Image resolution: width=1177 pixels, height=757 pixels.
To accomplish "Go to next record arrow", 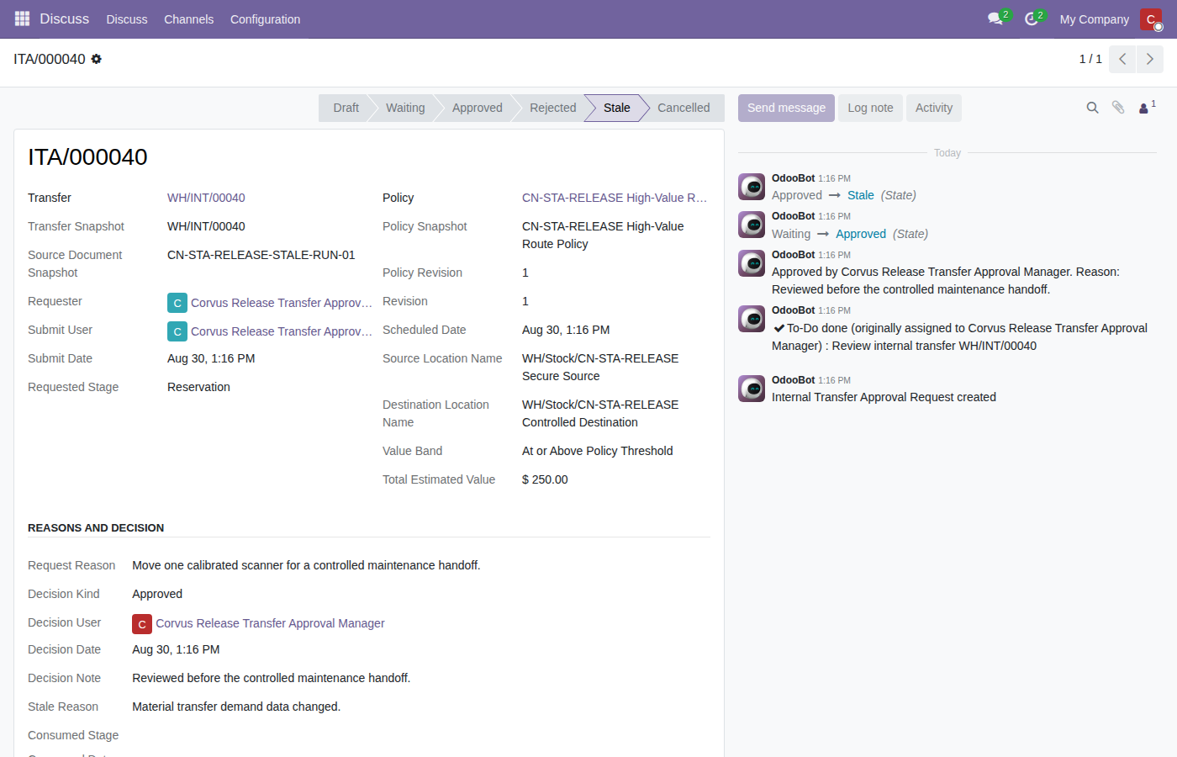I will coord(1150,59).
